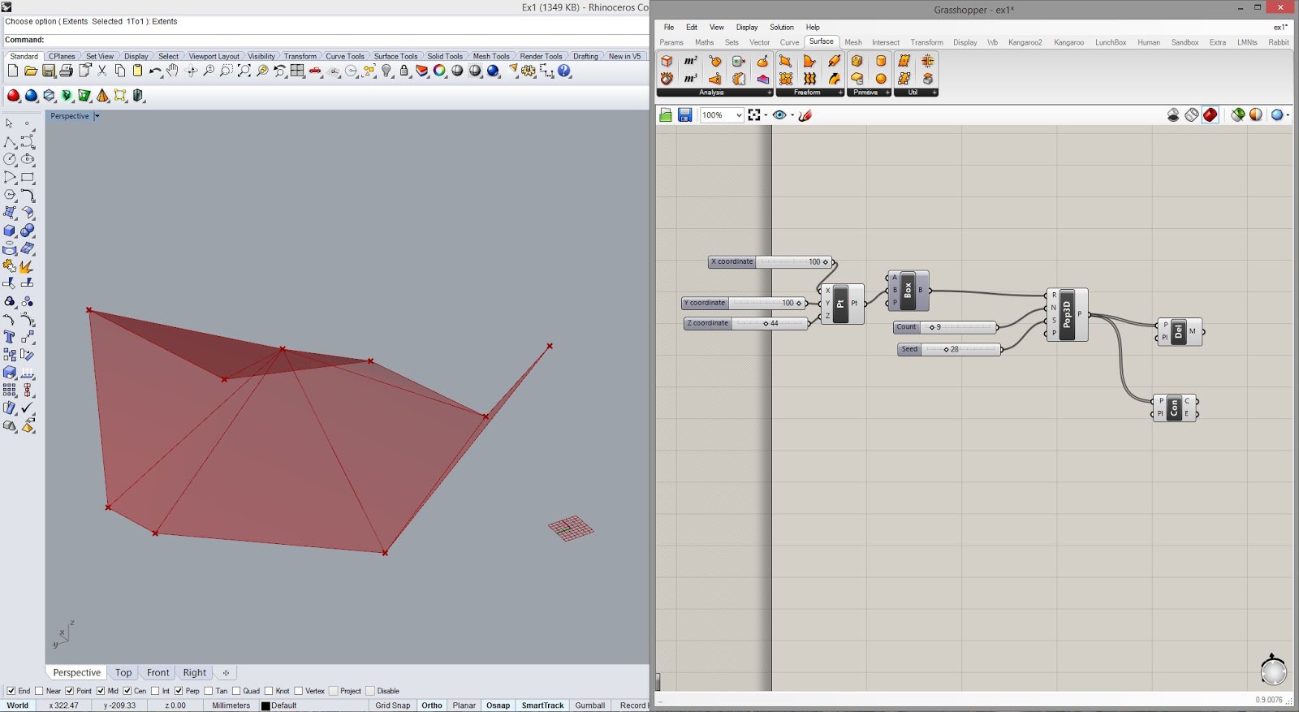1299x712 pixels.
Task: Click the Undo arrow icon in Rhino
Action: pos(155,71)
